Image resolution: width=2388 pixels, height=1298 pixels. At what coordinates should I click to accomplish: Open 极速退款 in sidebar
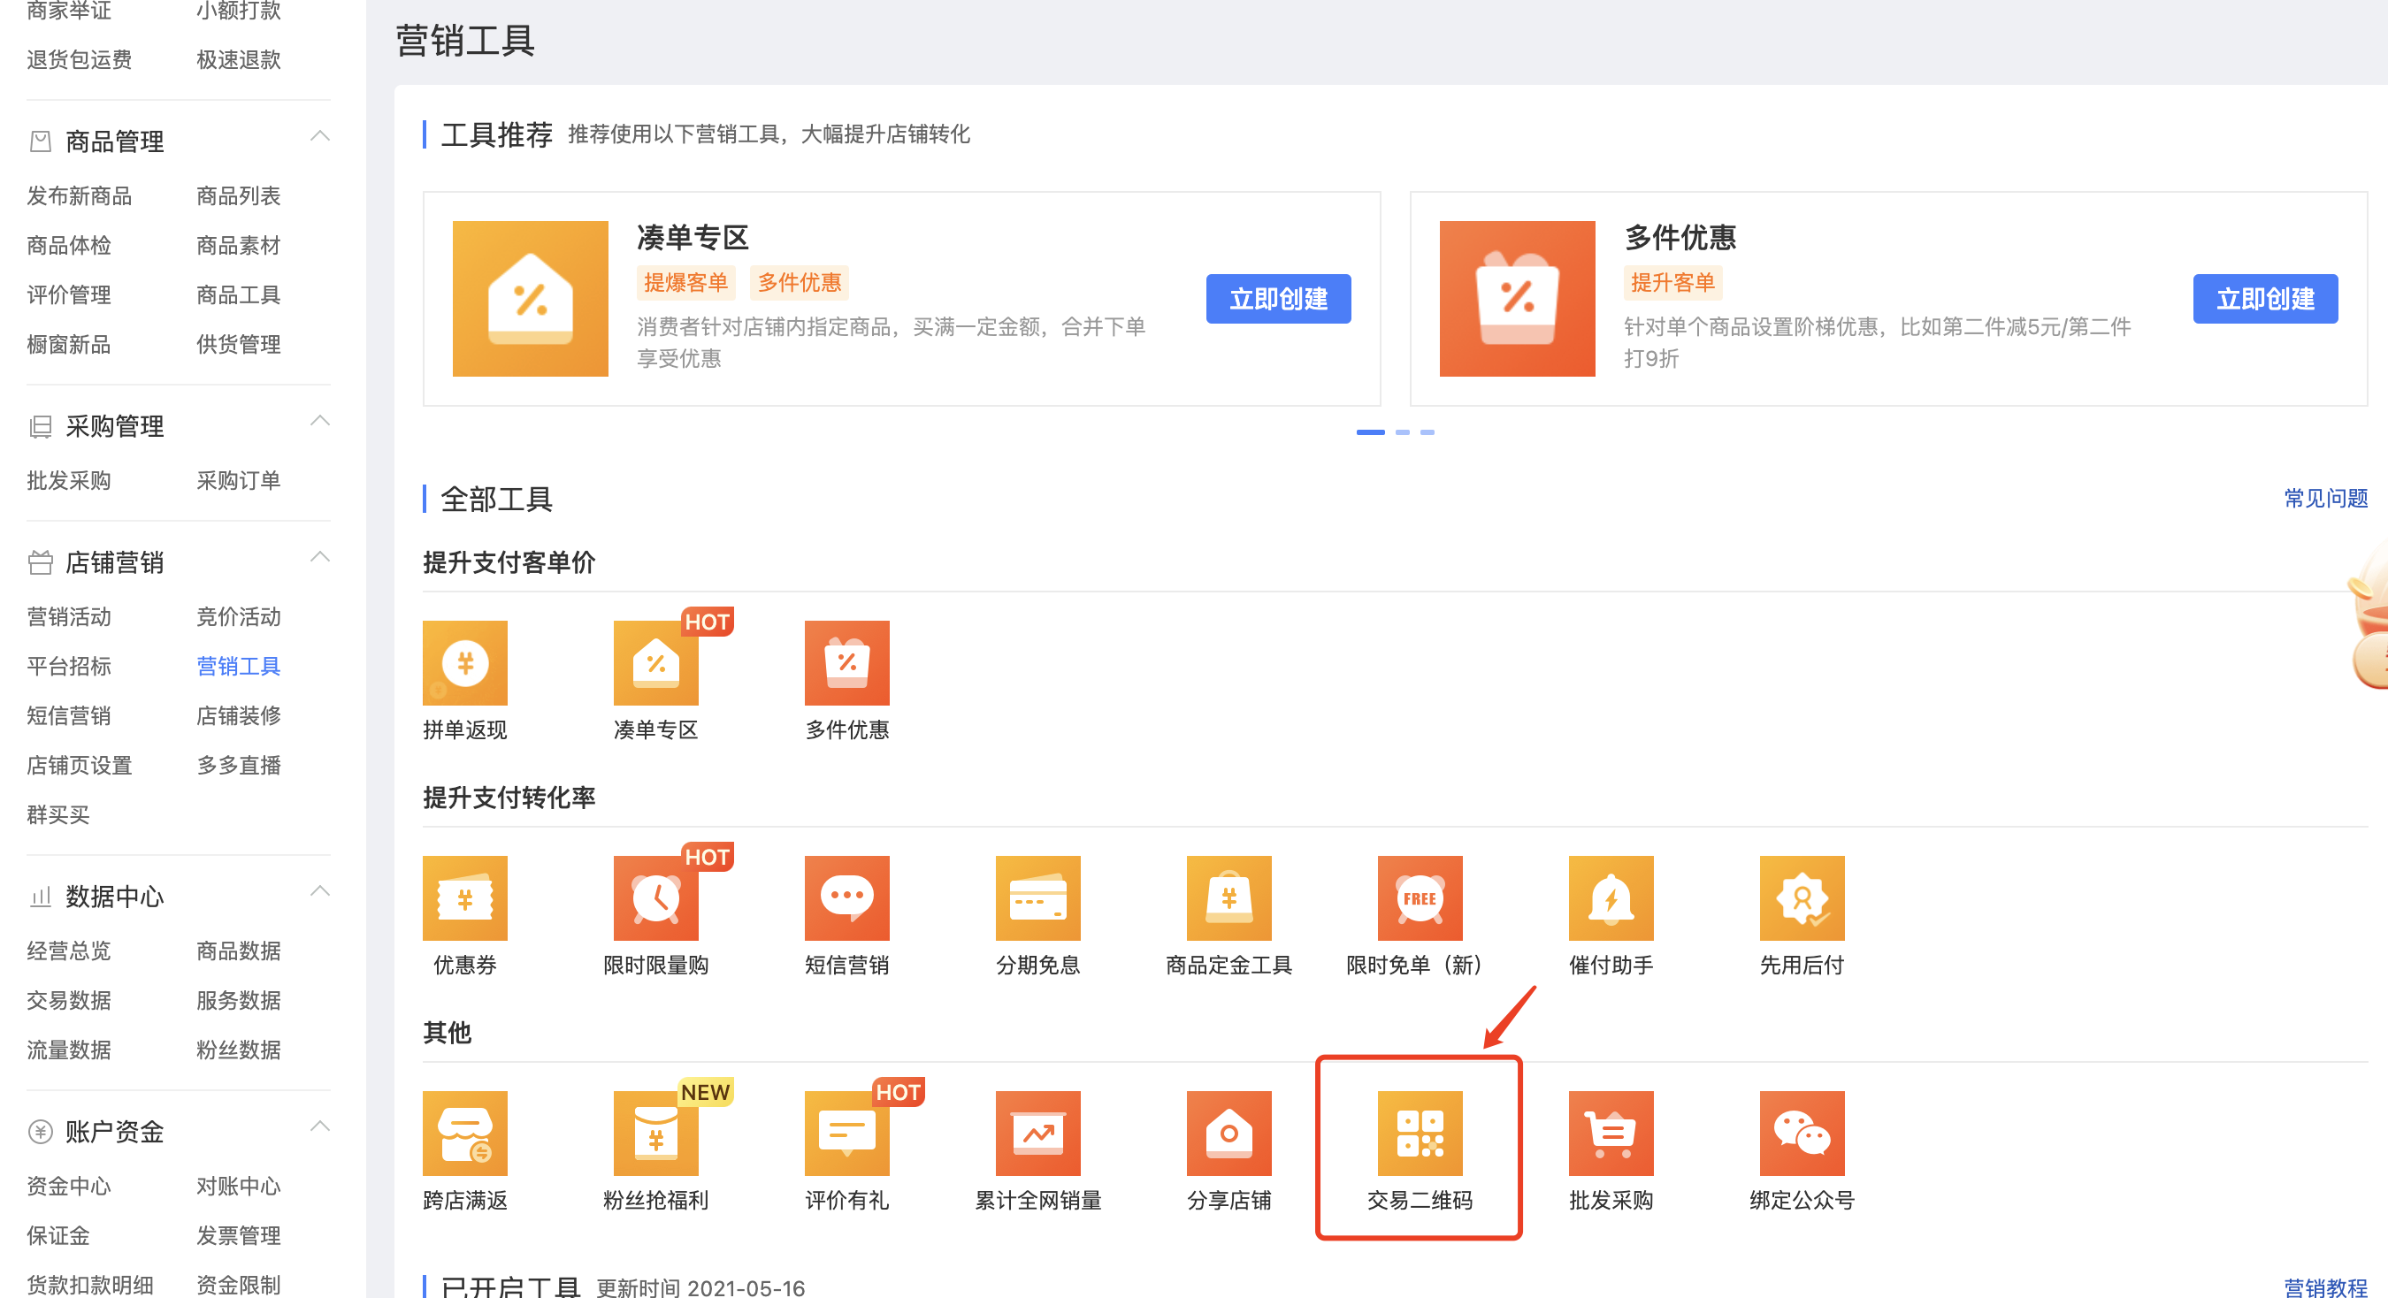pos(238,59)
